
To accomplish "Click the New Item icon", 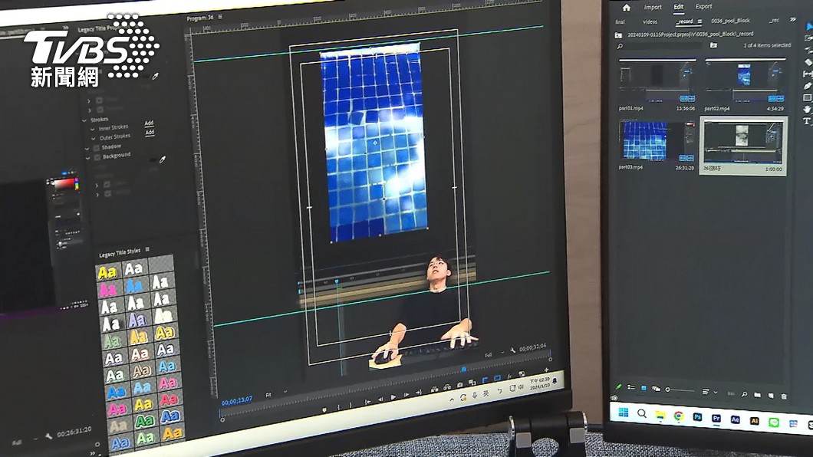I will 771,396.
